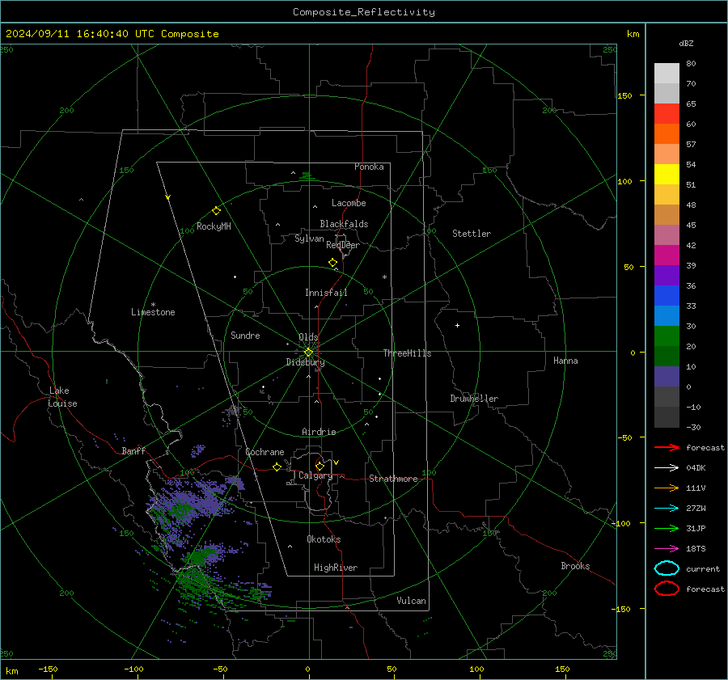Viewport: 728px width, 680px height.
Task: Click the Drumheller label
Action: tap(474, 399)
